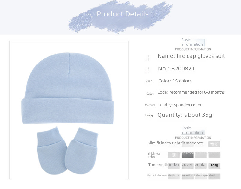Click Color: 15 colors text

coord(175,81)
